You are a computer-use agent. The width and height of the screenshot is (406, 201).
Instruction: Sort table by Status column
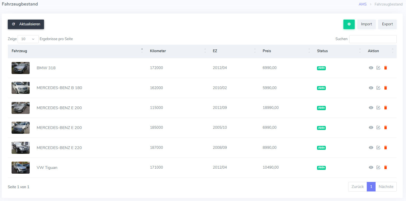coord(339,51)
